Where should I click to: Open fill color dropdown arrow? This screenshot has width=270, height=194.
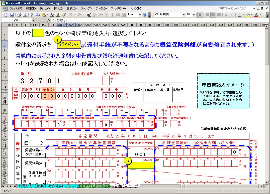(x=252, y=15)
